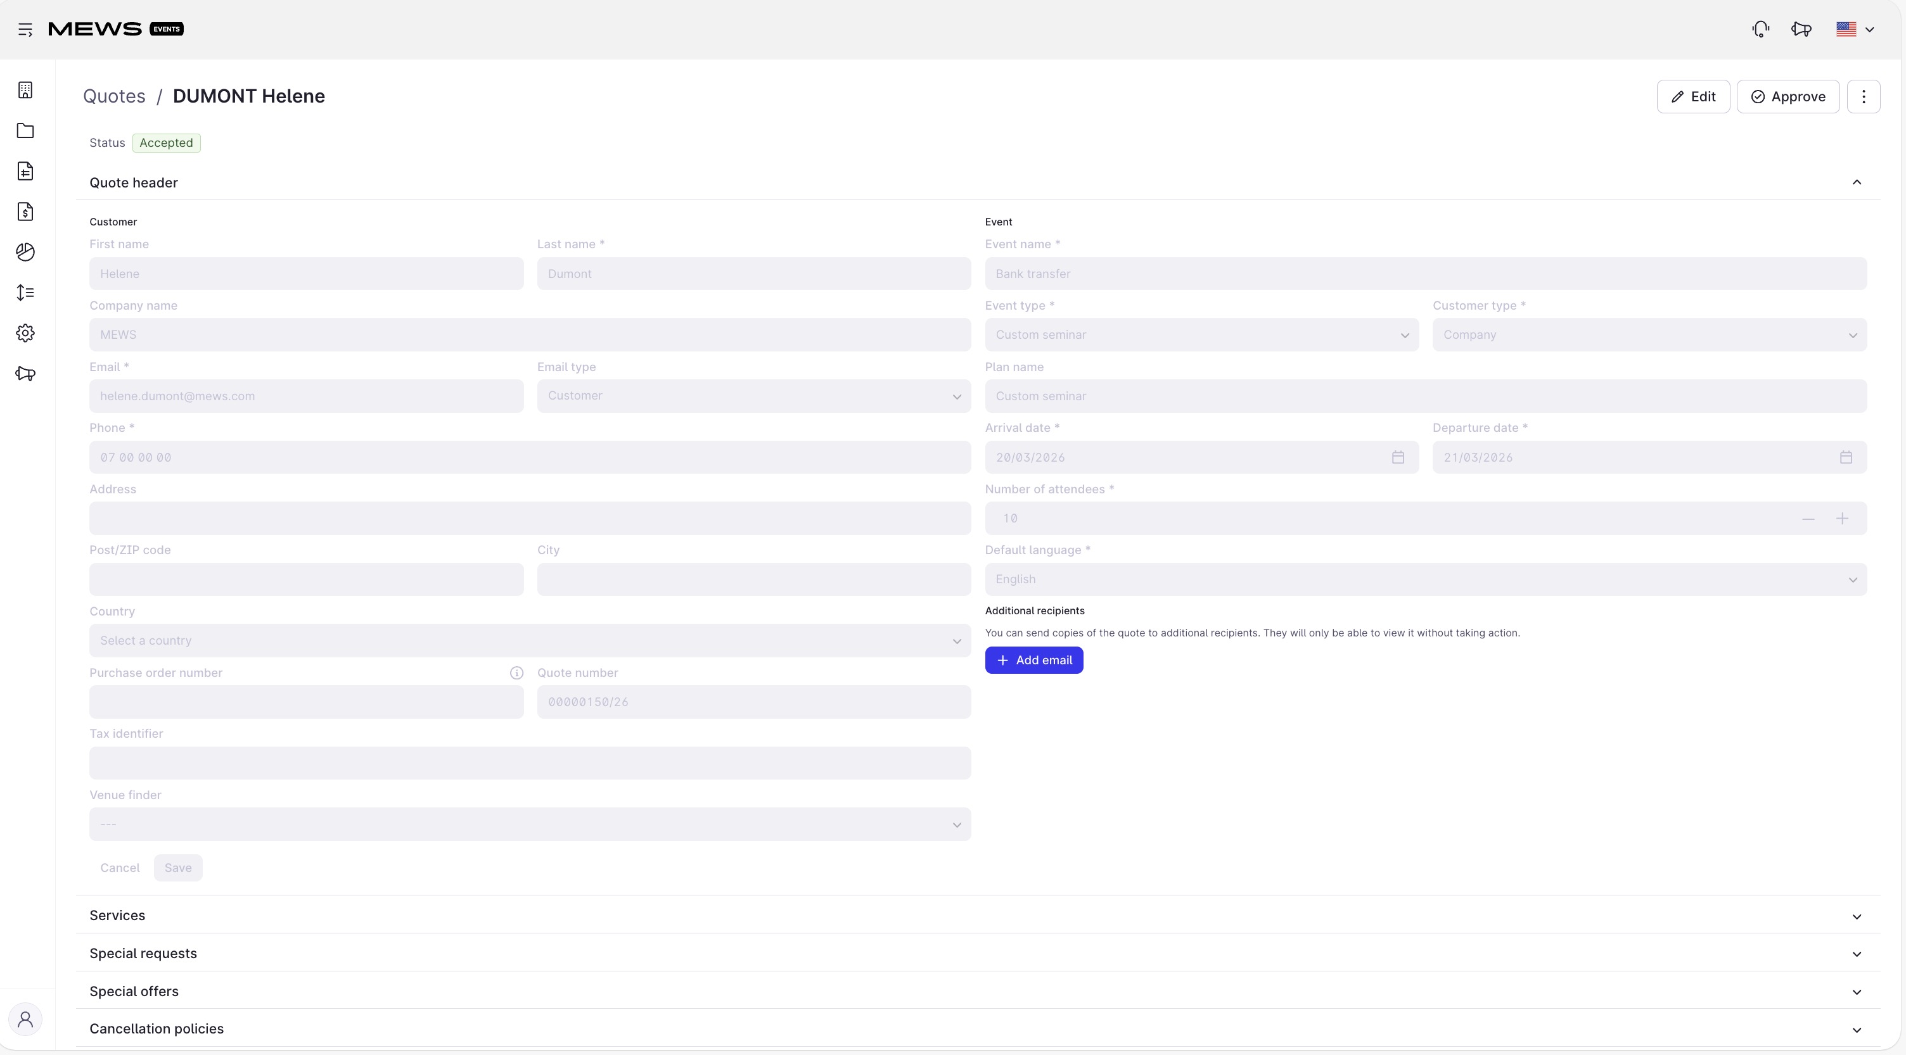The width and height of the screenshot is (1906, 1055).
Task: Open Departure date calendar icon
Action: (1846, 458)
